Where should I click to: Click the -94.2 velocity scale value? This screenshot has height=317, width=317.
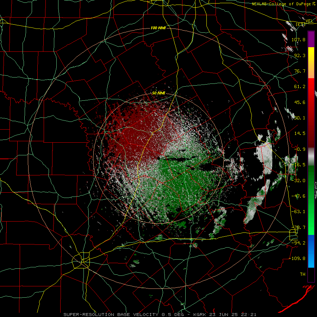click(x=298, y=243)
